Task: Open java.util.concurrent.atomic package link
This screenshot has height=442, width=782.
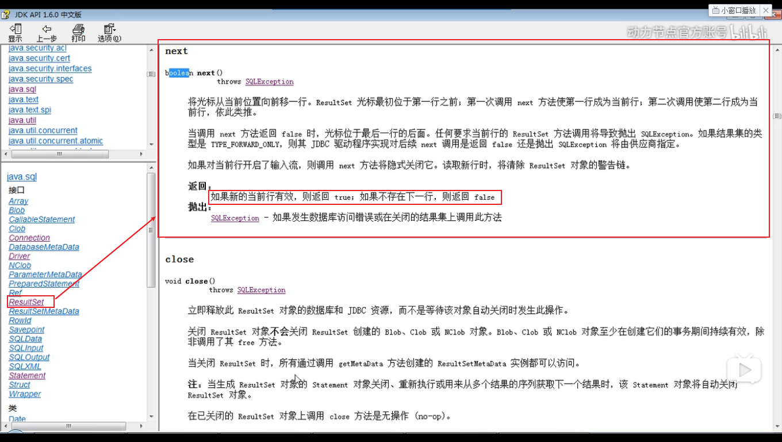Action: [56, 141]
